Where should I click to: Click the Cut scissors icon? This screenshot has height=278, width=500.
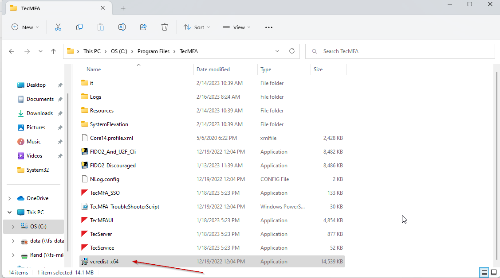pos(58,27)
